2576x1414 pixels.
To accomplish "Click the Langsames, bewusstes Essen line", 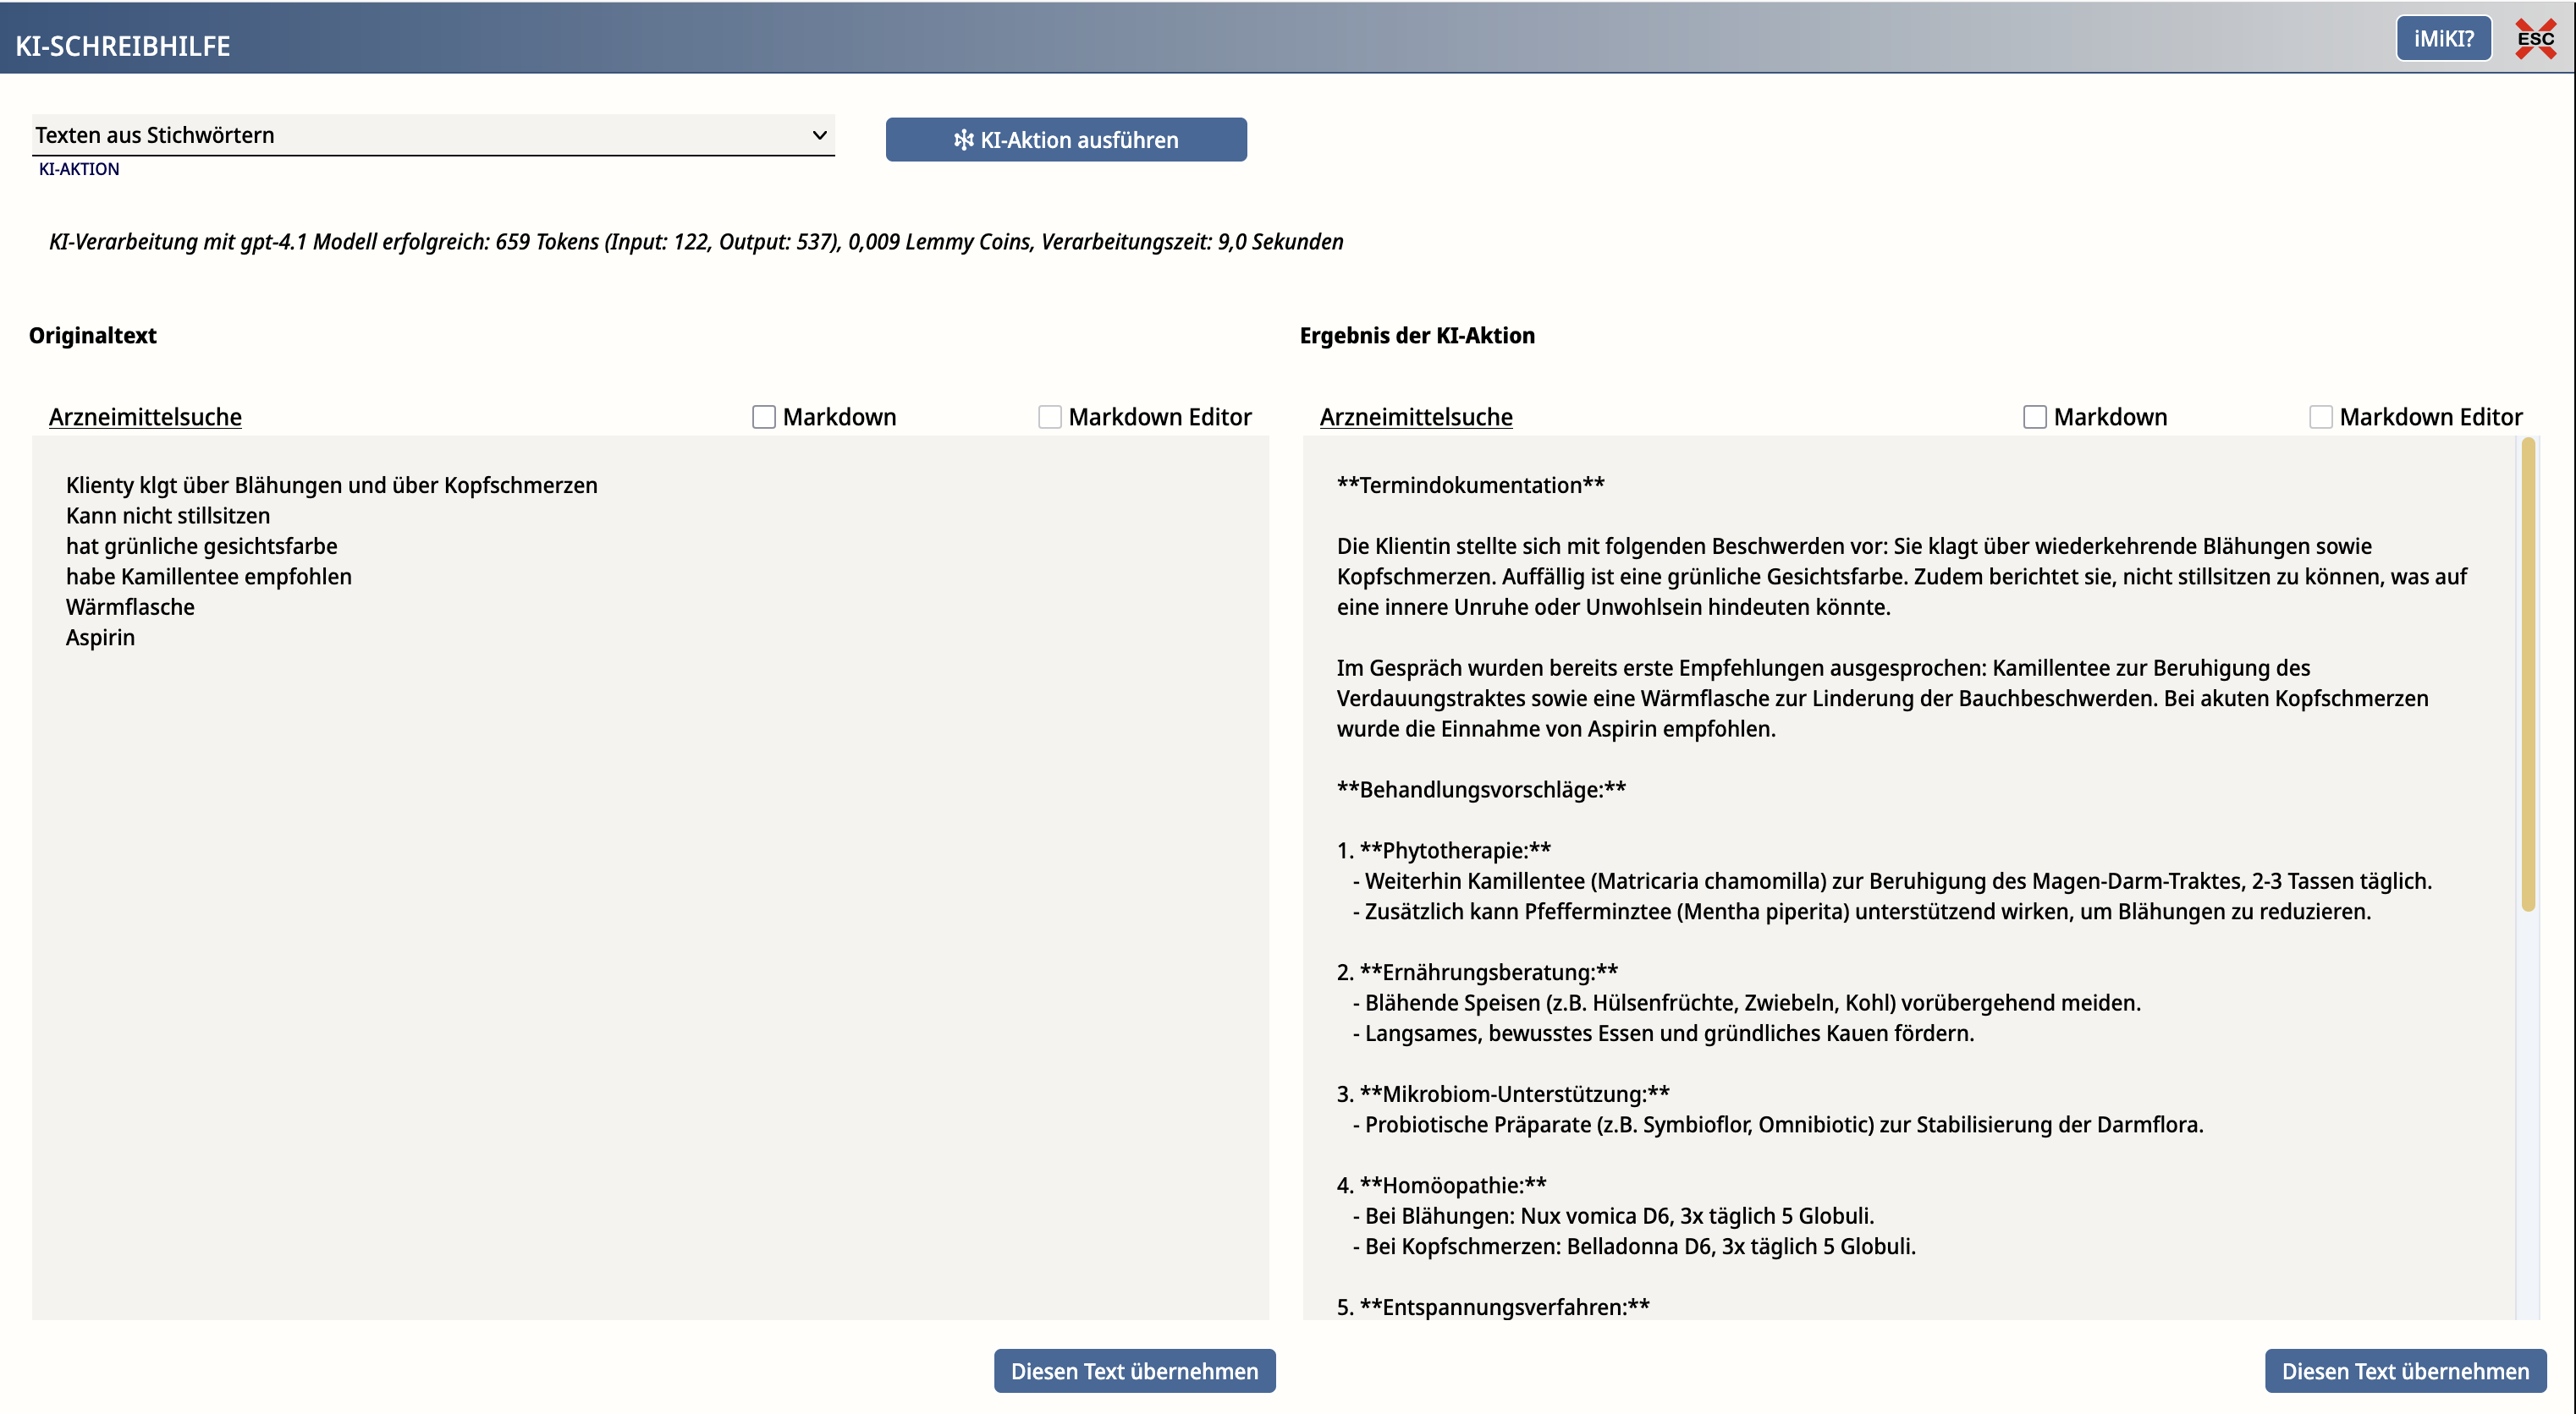I will [x=1663, y=1033].
